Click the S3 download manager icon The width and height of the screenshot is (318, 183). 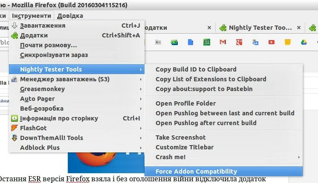(14, 79)
